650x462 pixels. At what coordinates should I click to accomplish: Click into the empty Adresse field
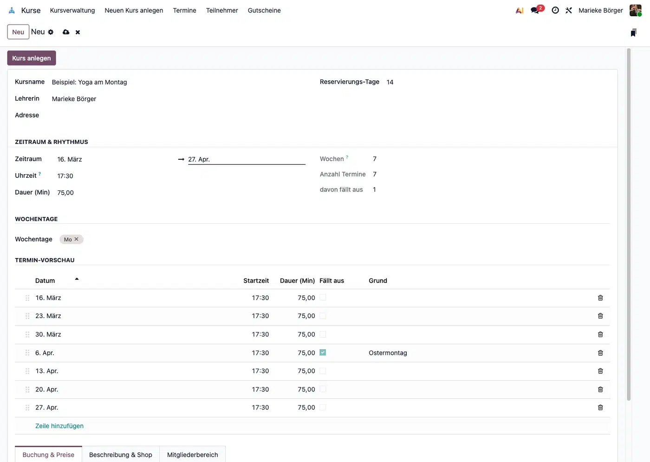(x=178, y=116)
